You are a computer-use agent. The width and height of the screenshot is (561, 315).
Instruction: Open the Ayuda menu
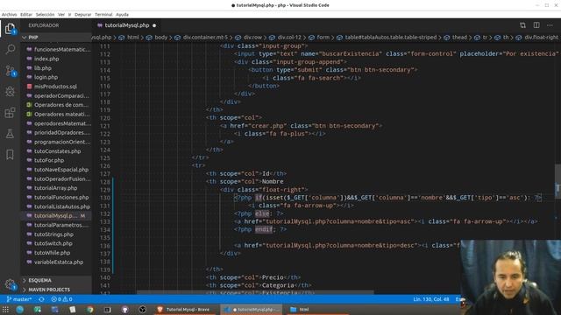(122, 15)
